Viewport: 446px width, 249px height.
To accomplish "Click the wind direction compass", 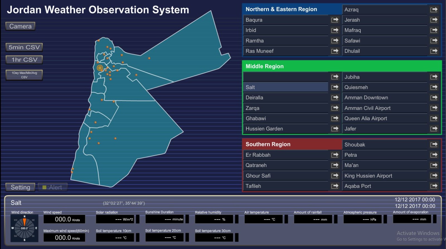I will coord(25,228).
